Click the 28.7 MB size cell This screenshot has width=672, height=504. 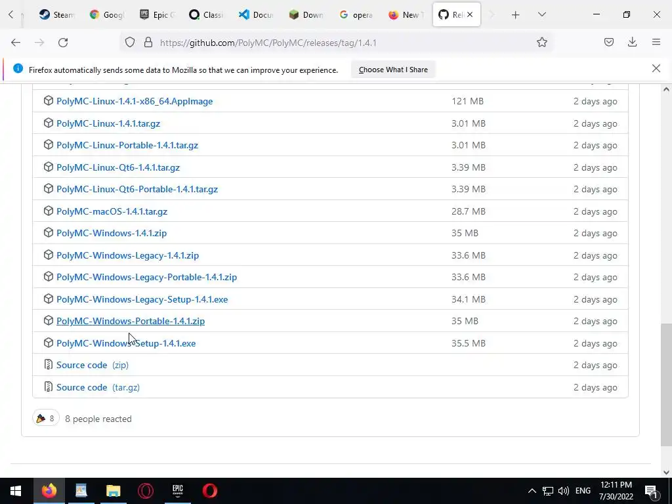pyautogui.click(x=469, y=211)
